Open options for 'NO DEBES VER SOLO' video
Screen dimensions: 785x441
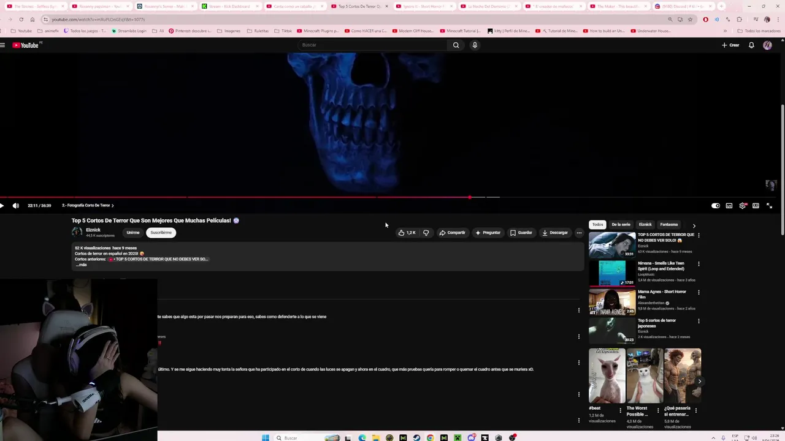pos(699,235)
